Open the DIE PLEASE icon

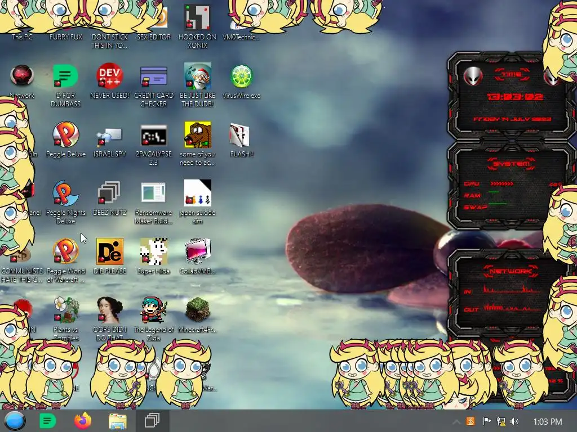click(110, 251)
